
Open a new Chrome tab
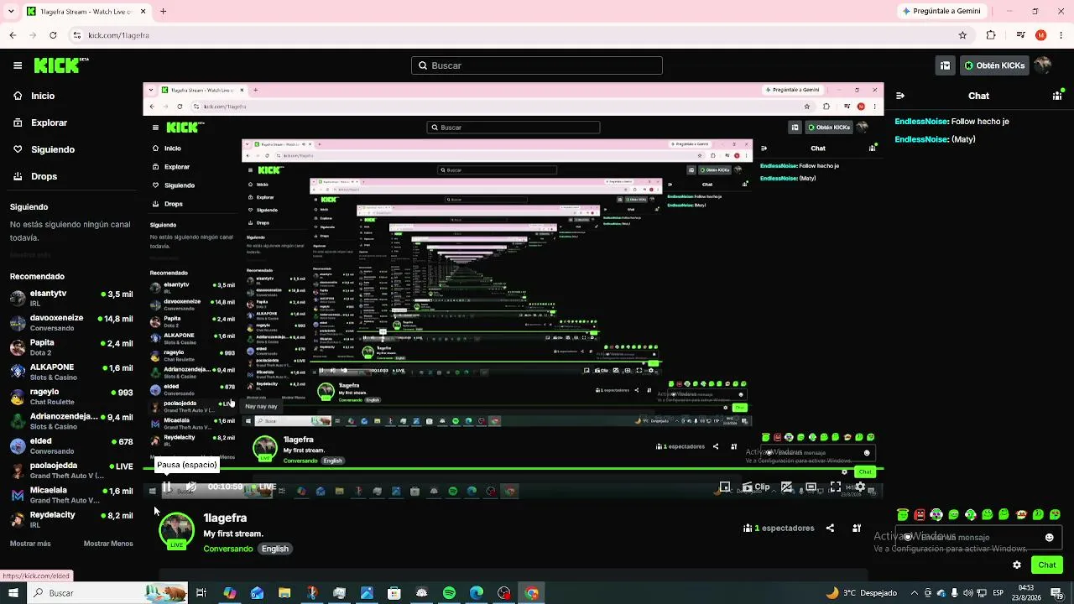point(163,11)
